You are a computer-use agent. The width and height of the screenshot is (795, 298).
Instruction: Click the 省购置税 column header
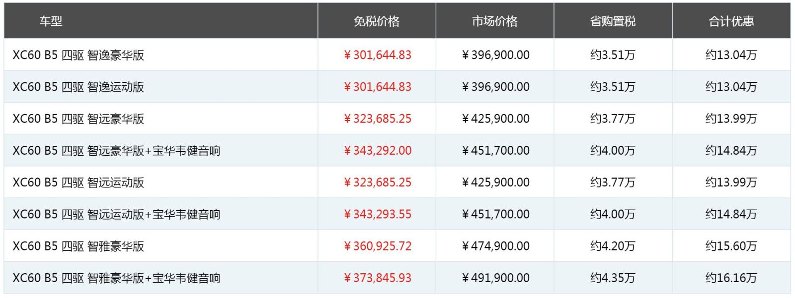point(613,21)
